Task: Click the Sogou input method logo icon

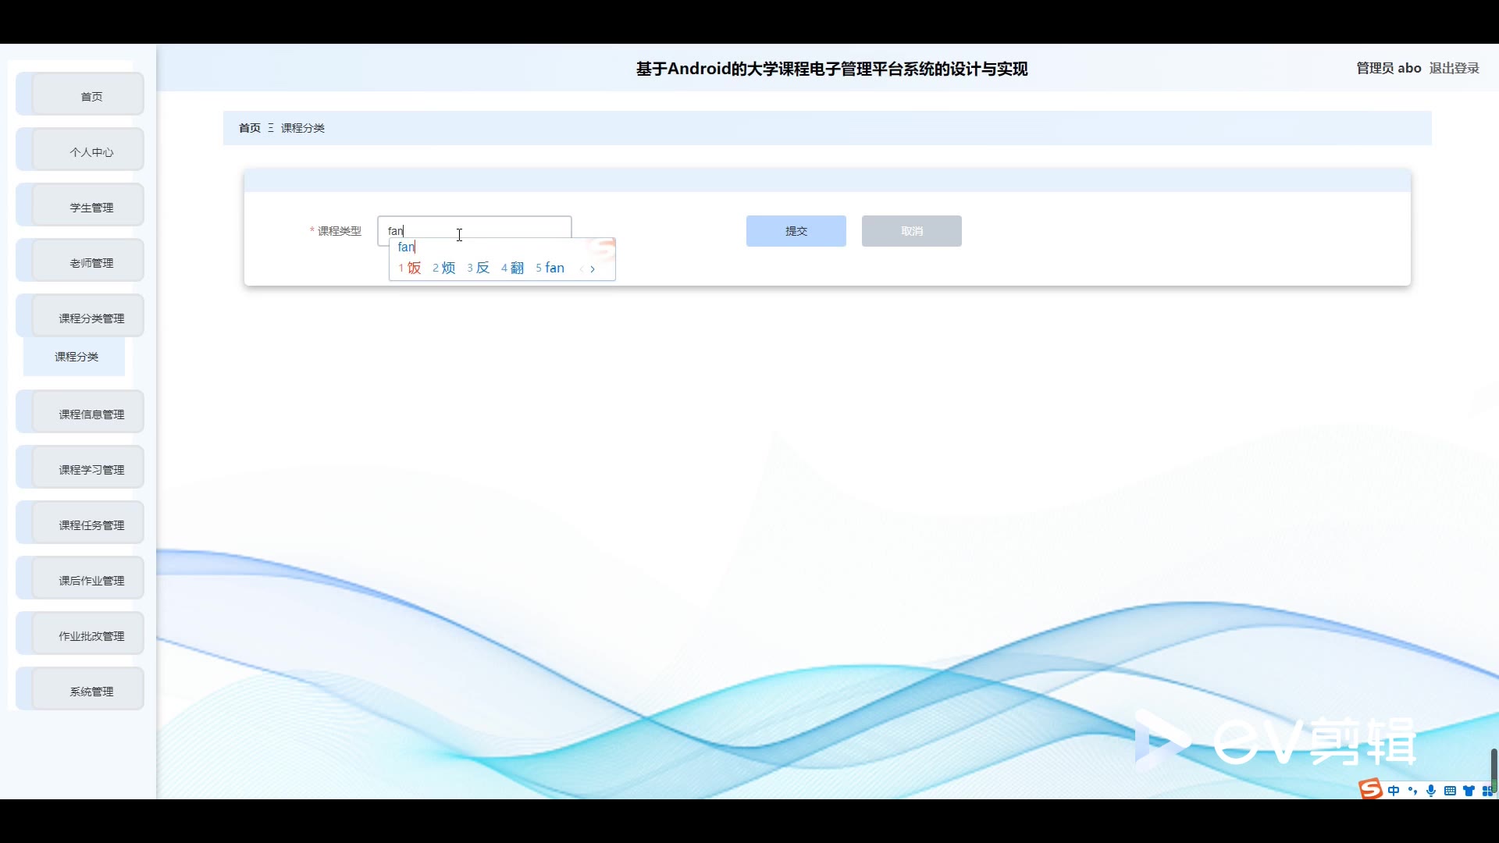Action: (1370, 790)
